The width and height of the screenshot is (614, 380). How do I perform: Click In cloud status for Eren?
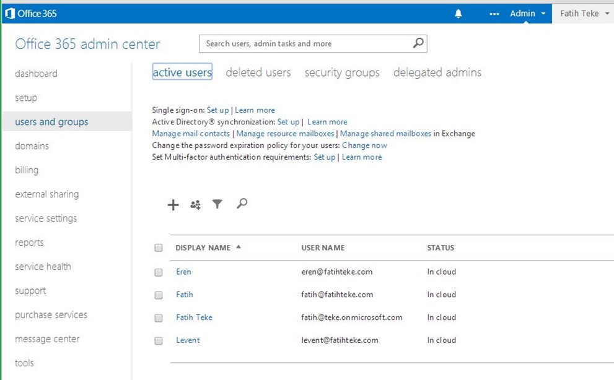442,272
